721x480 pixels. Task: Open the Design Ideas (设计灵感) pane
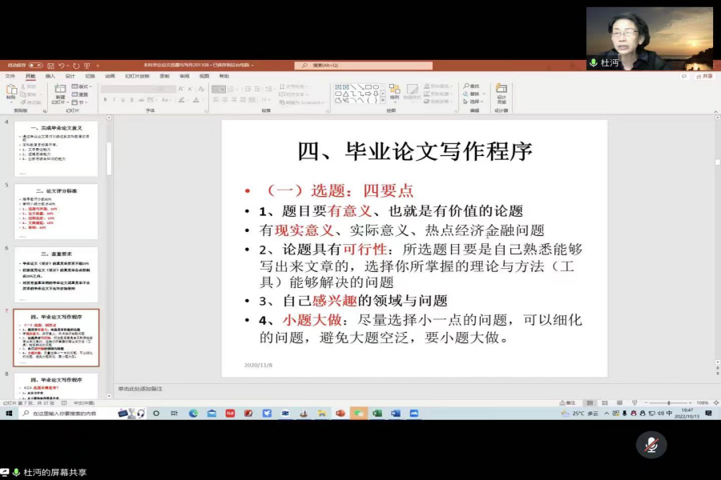pyautogui.click(x=501, y=90)
